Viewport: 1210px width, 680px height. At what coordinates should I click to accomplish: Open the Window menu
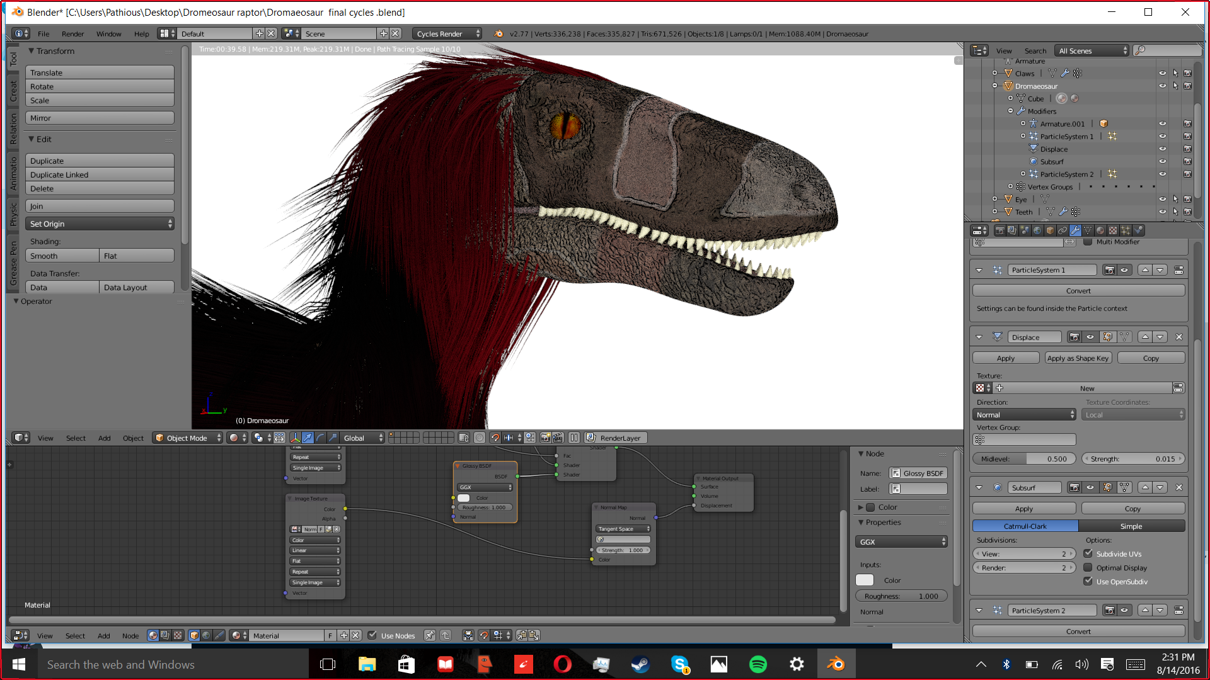click(108, 34)
